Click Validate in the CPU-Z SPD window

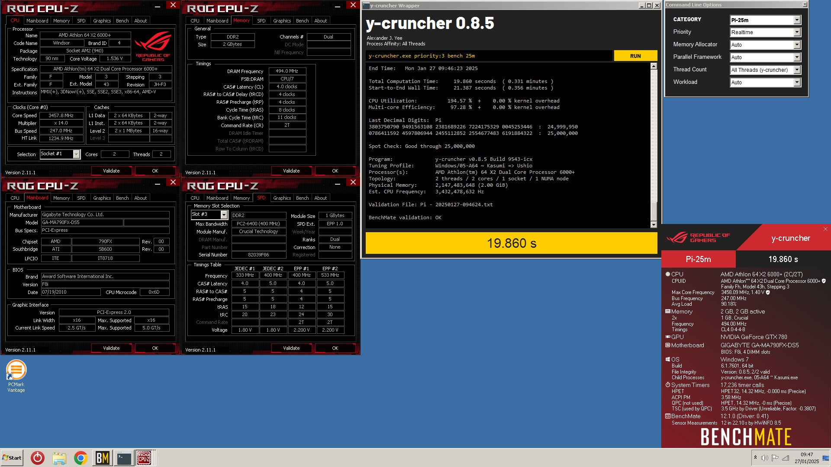click(x=291, y=348)
